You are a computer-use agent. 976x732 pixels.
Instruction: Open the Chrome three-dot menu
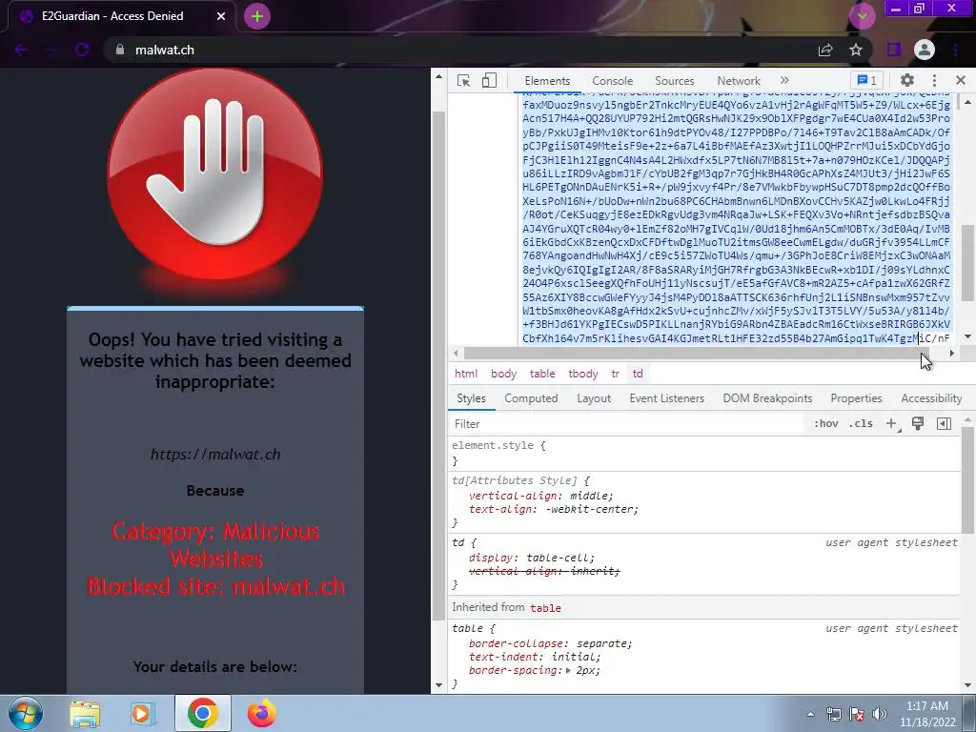(955, 50)
